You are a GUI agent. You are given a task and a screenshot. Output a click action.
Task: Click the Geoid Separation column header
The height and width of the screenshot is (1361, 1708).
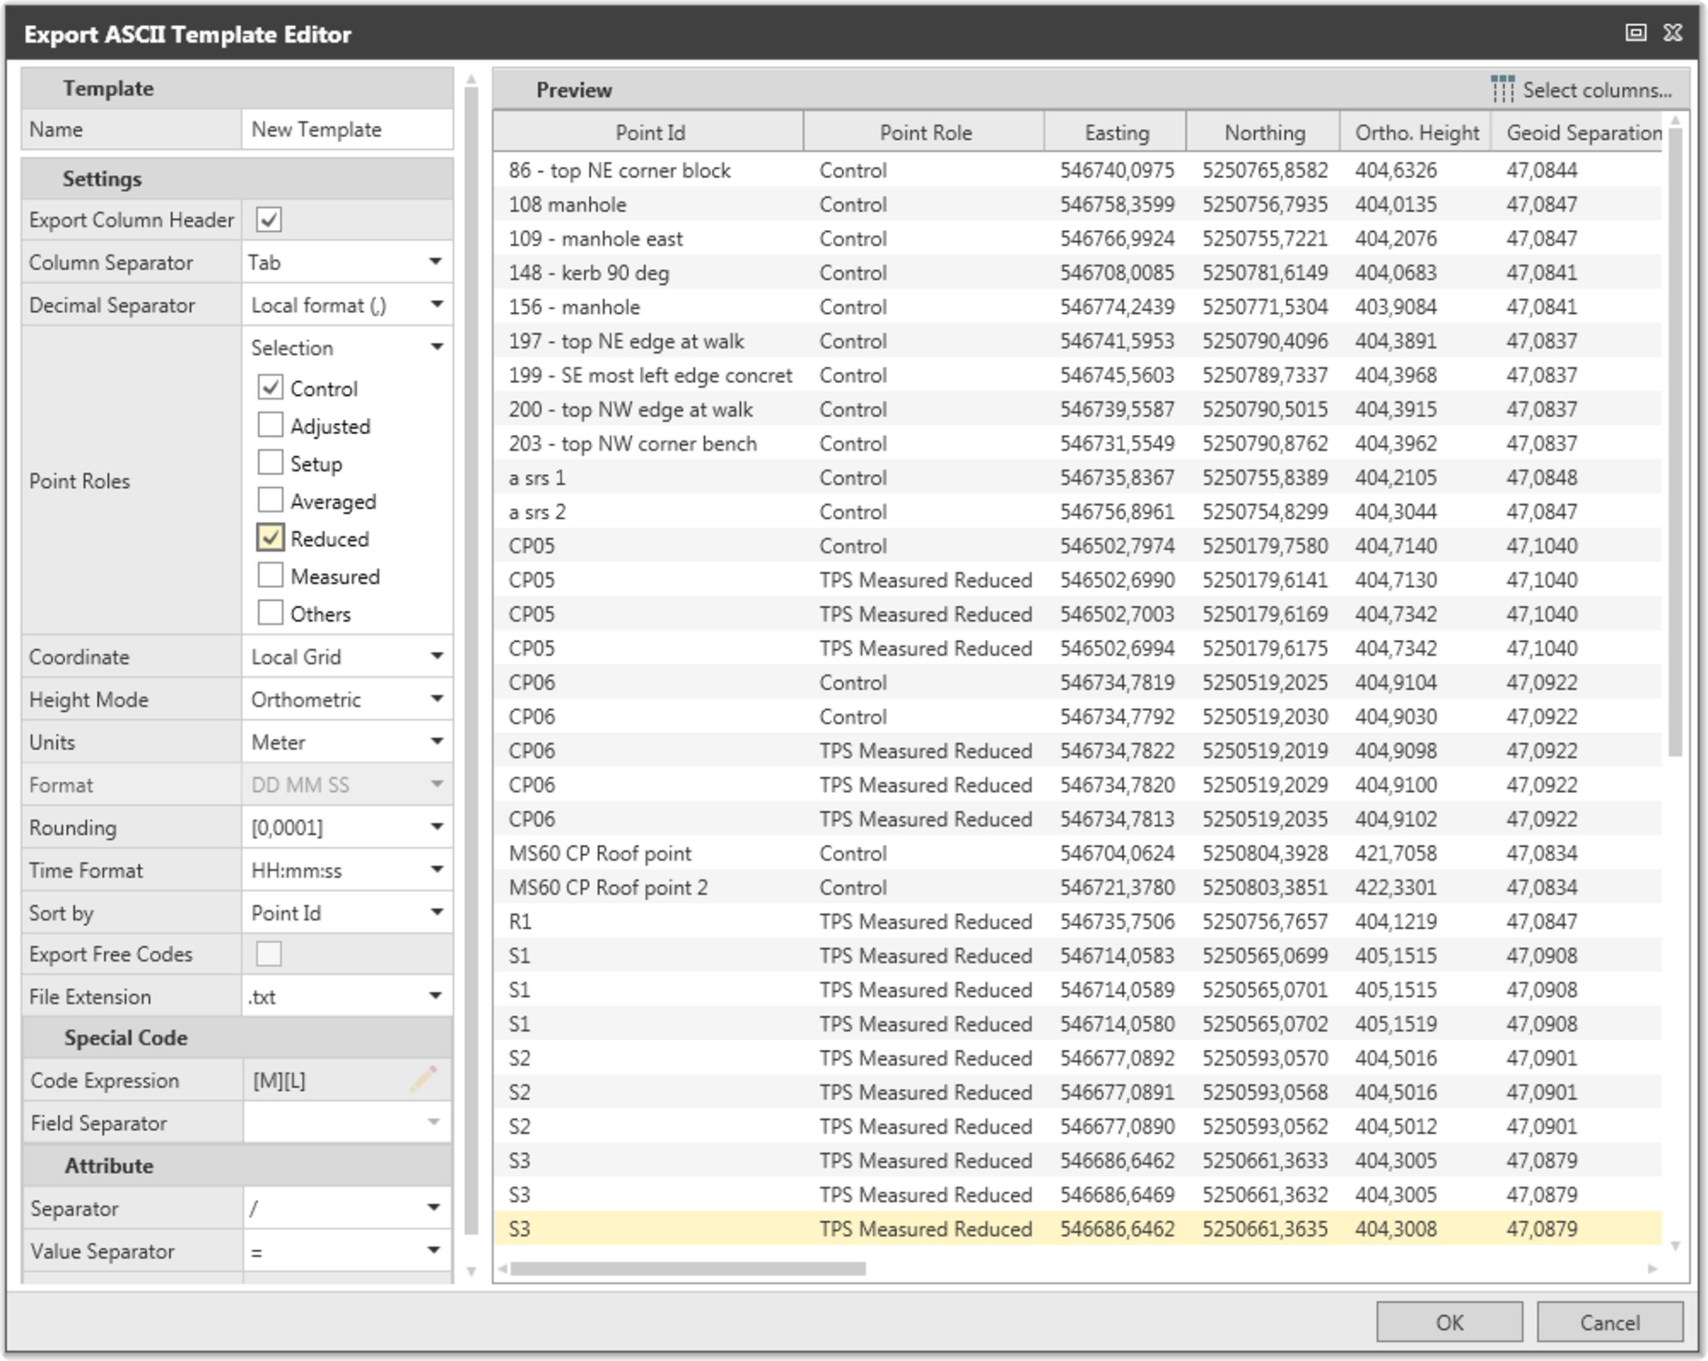[1578, 132]
